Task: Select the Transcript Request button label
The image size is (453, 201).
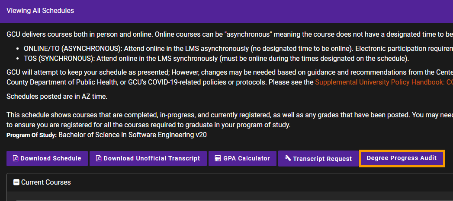Action: click(322, 159)
